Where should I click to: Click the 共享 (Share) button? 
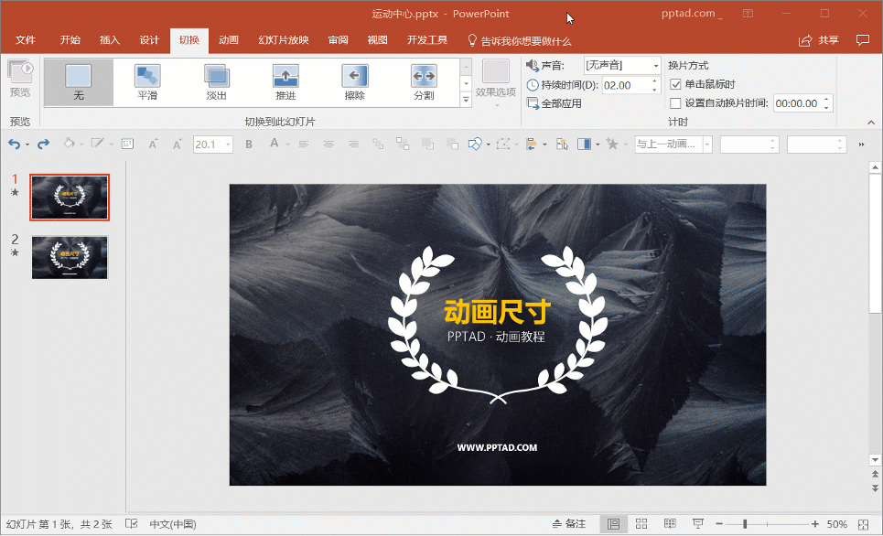[x=819, y=40]
